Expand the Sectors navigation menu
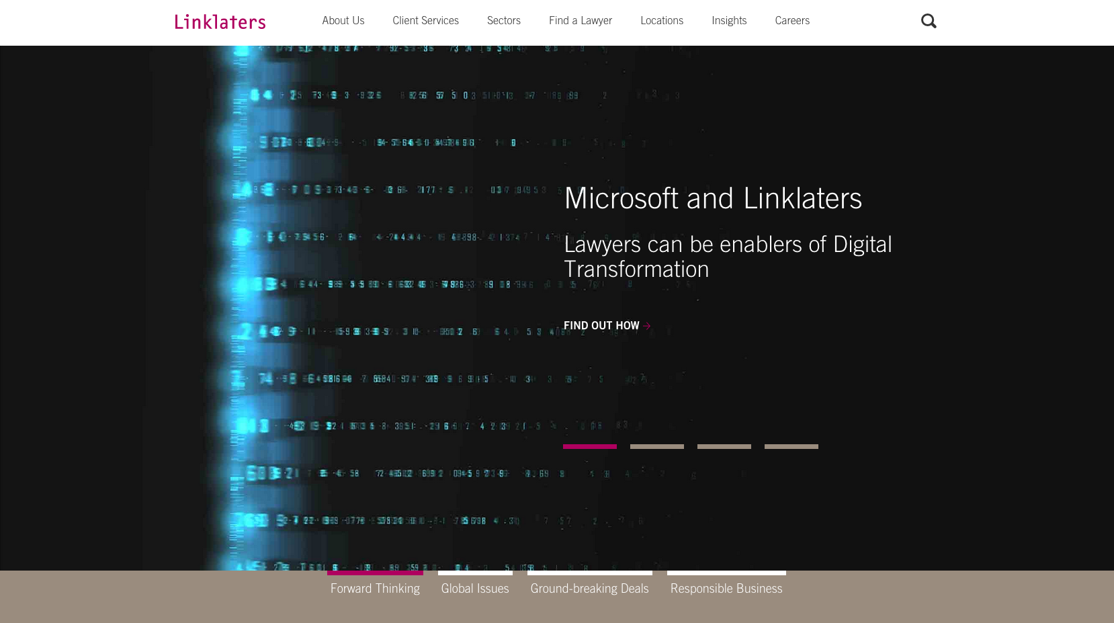Image resolution: width=1114 pixels, height=623 pixels. (503, 21)
